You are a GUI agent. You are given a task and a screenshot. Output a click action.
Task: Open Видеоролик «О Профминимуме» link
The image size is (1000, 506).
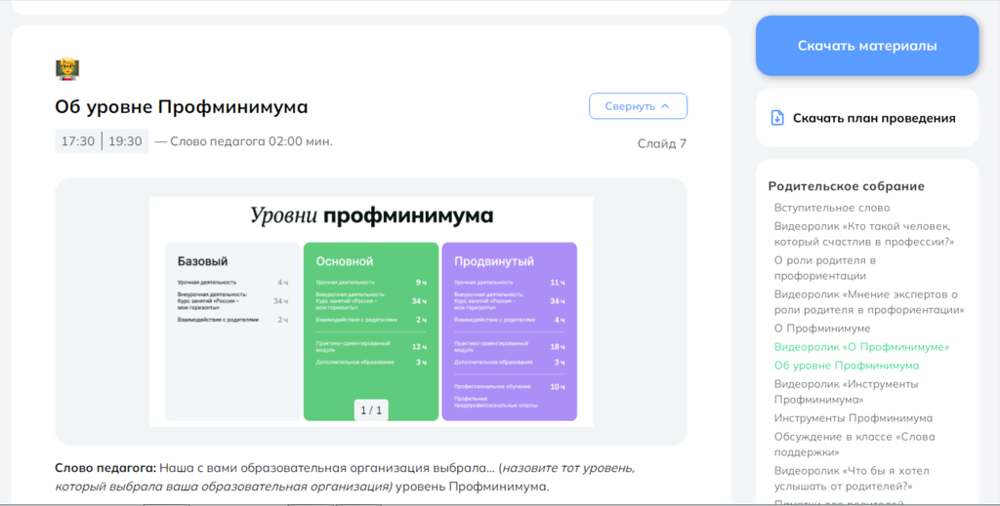click(x=861, y=347)
